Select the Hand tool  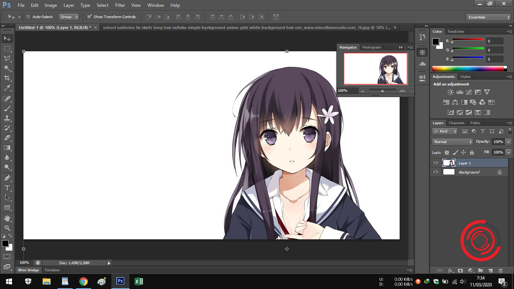pyautogui.click(x=7, y=218)
